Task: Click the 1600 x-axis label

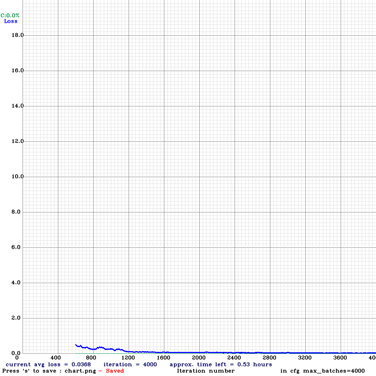Action: coord(164,358)
